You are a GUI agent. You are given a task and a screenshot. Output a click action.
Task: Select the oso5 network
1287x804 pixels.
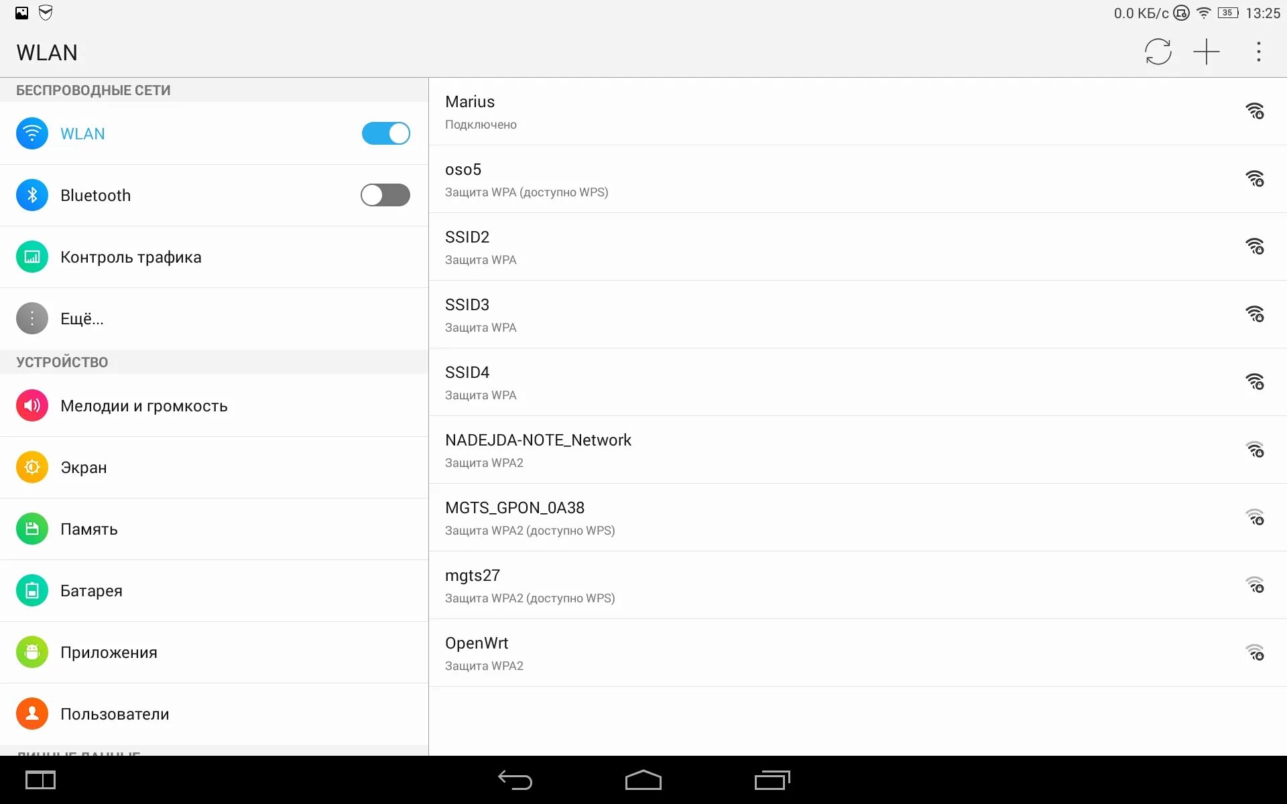click(858, 179)
